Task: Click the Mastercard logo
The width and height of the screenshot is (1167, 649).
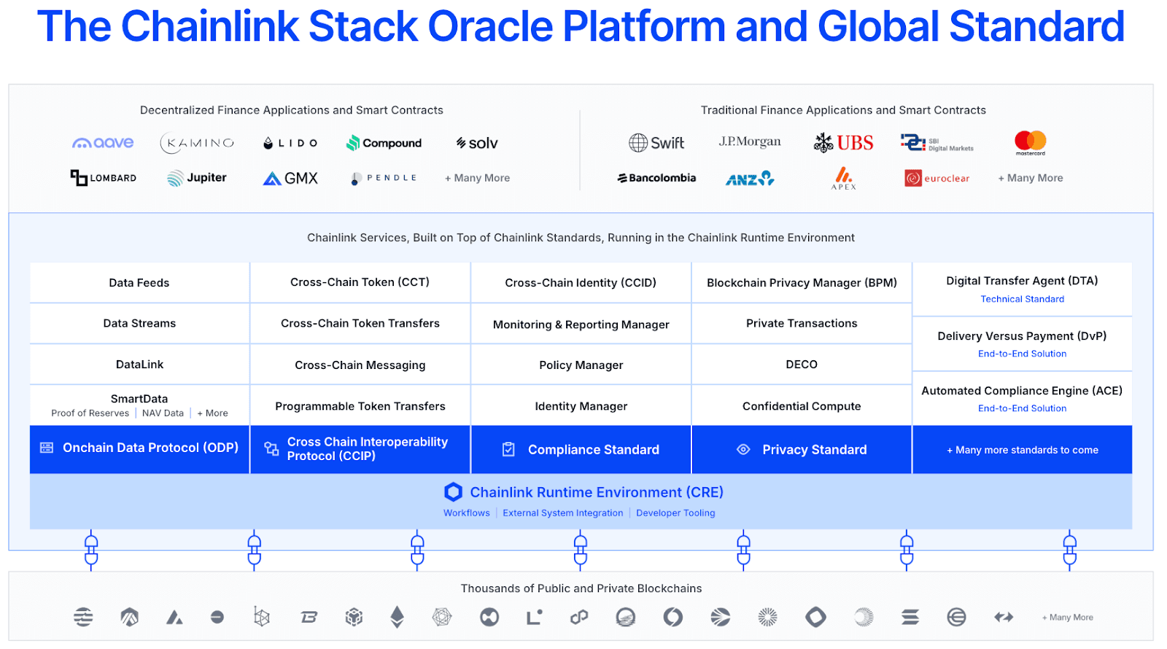Action: click(x=1030, y=141)
